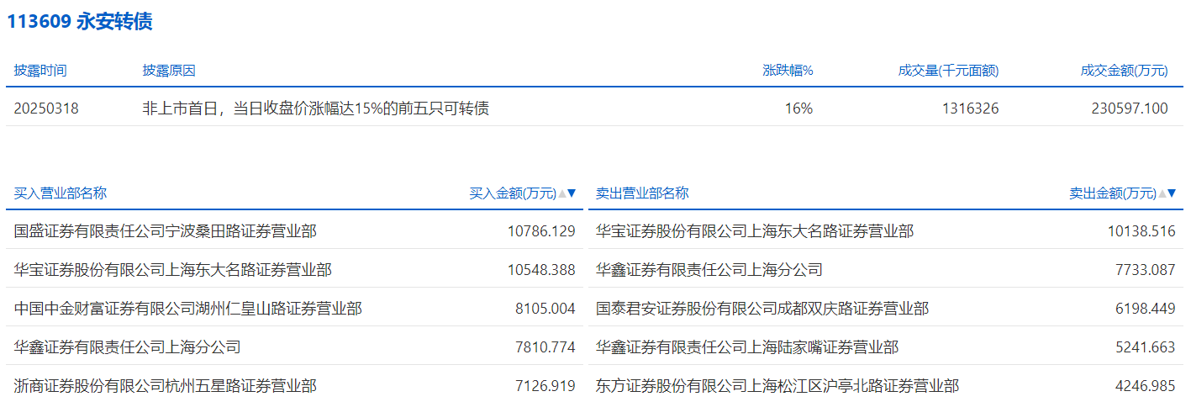Image resolution: width=1191 pixels, height=402 pixels.
Task: Click the 成交金额(万元) column header
Action: point(1124,71)
